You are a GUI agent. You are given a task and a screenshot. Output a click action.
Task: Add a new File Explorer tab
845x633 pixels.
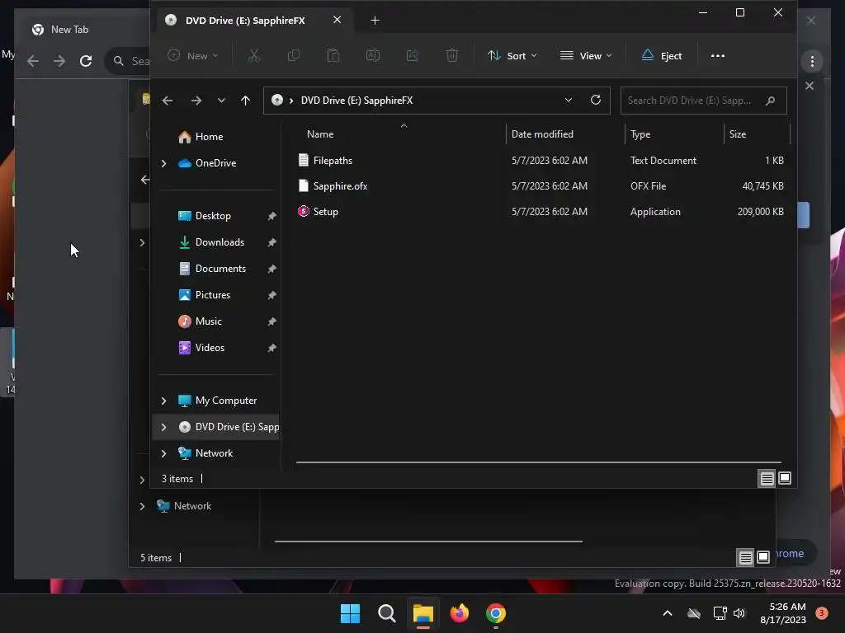[375, 21]
